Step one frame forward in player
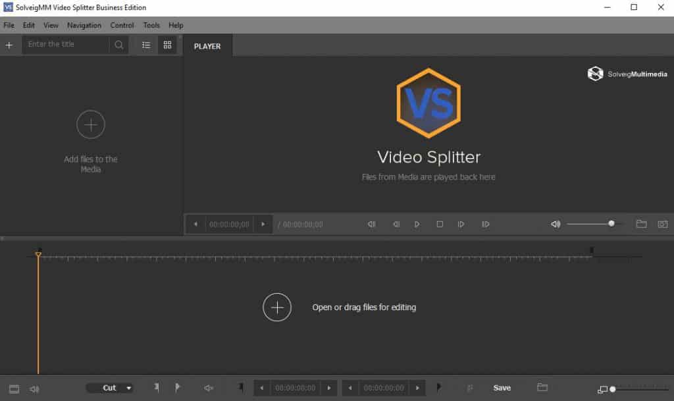 coord(461,225)
